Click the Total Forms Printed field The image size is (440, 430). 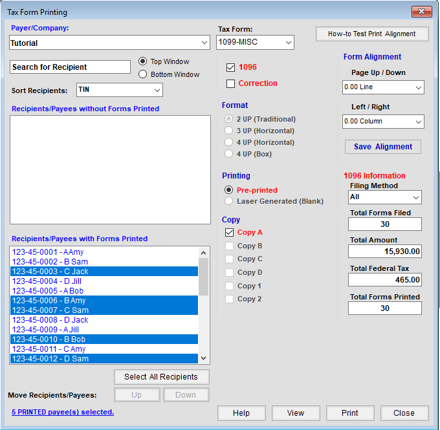385,308
